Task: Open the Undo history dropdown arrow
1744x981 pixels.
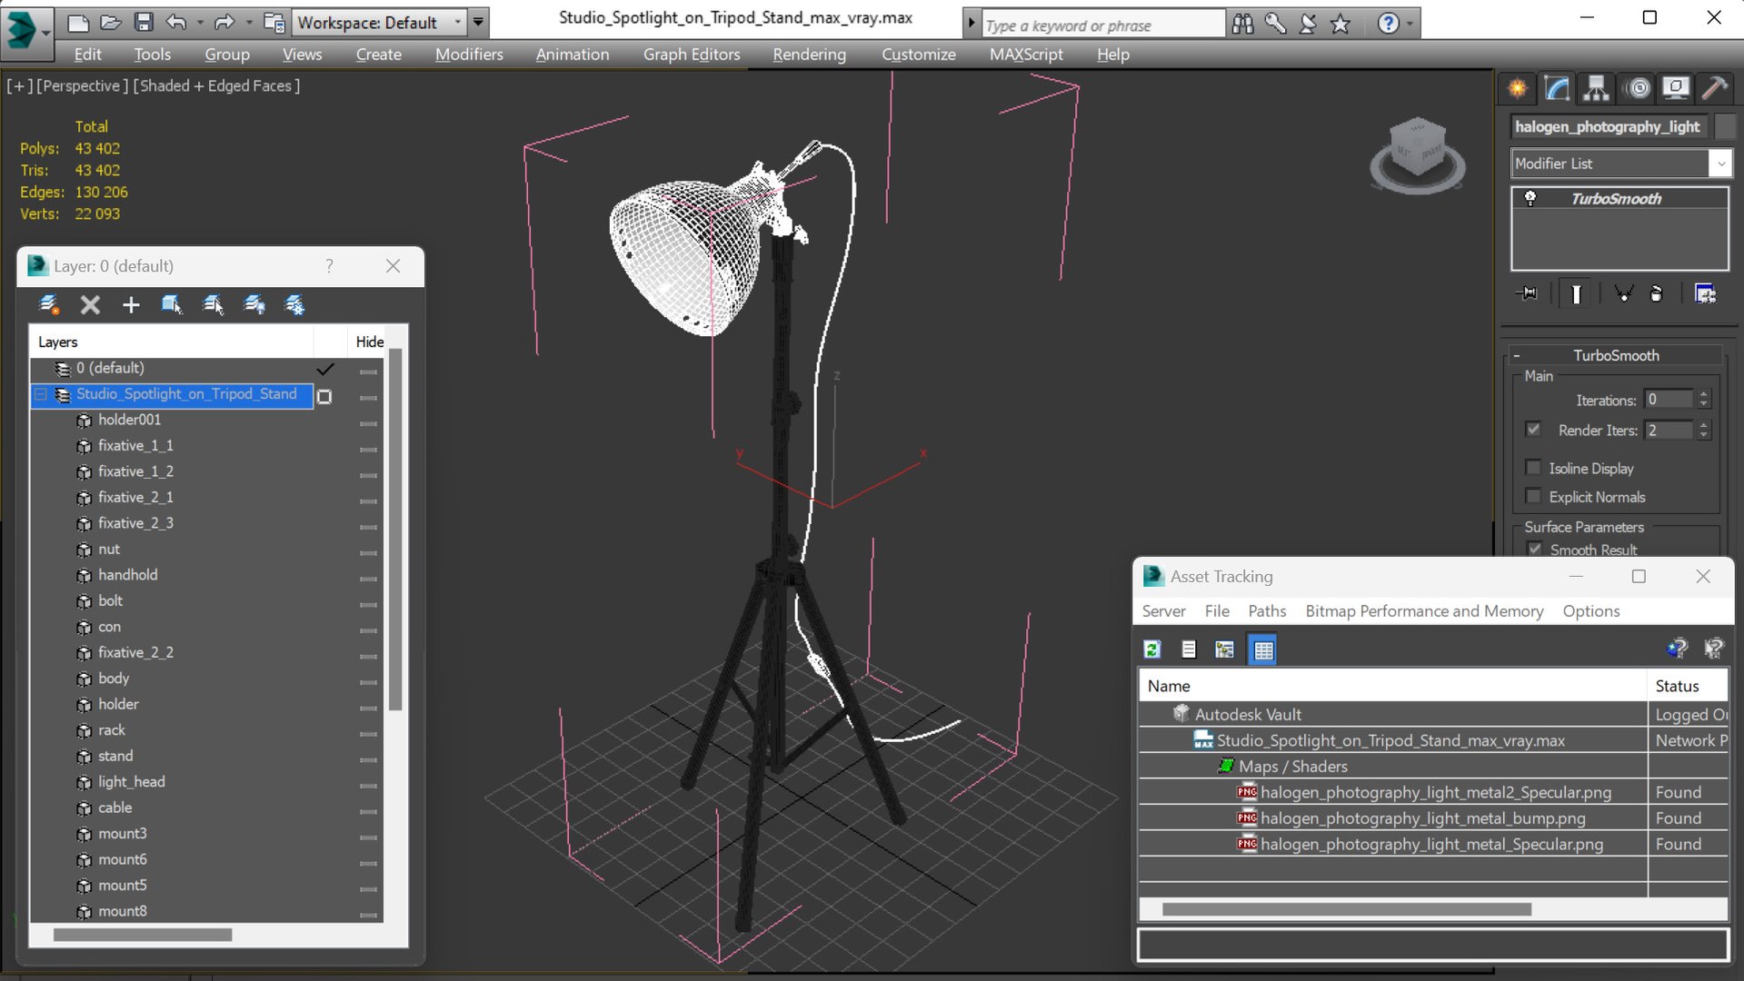Action: click(x=200, y=22)
